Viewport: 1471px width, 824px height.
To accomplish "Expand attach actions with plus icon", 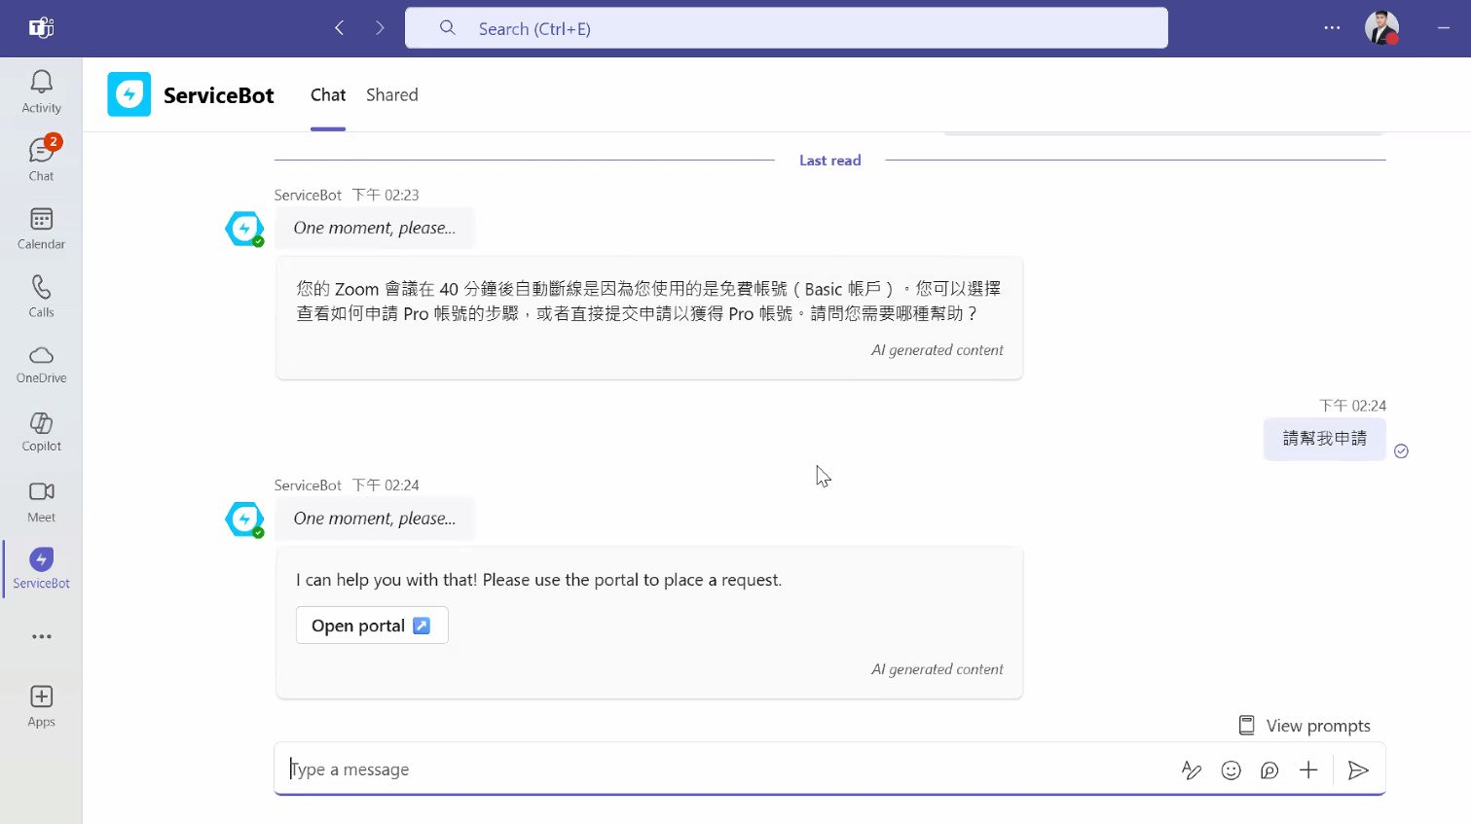I will 1308,770.
